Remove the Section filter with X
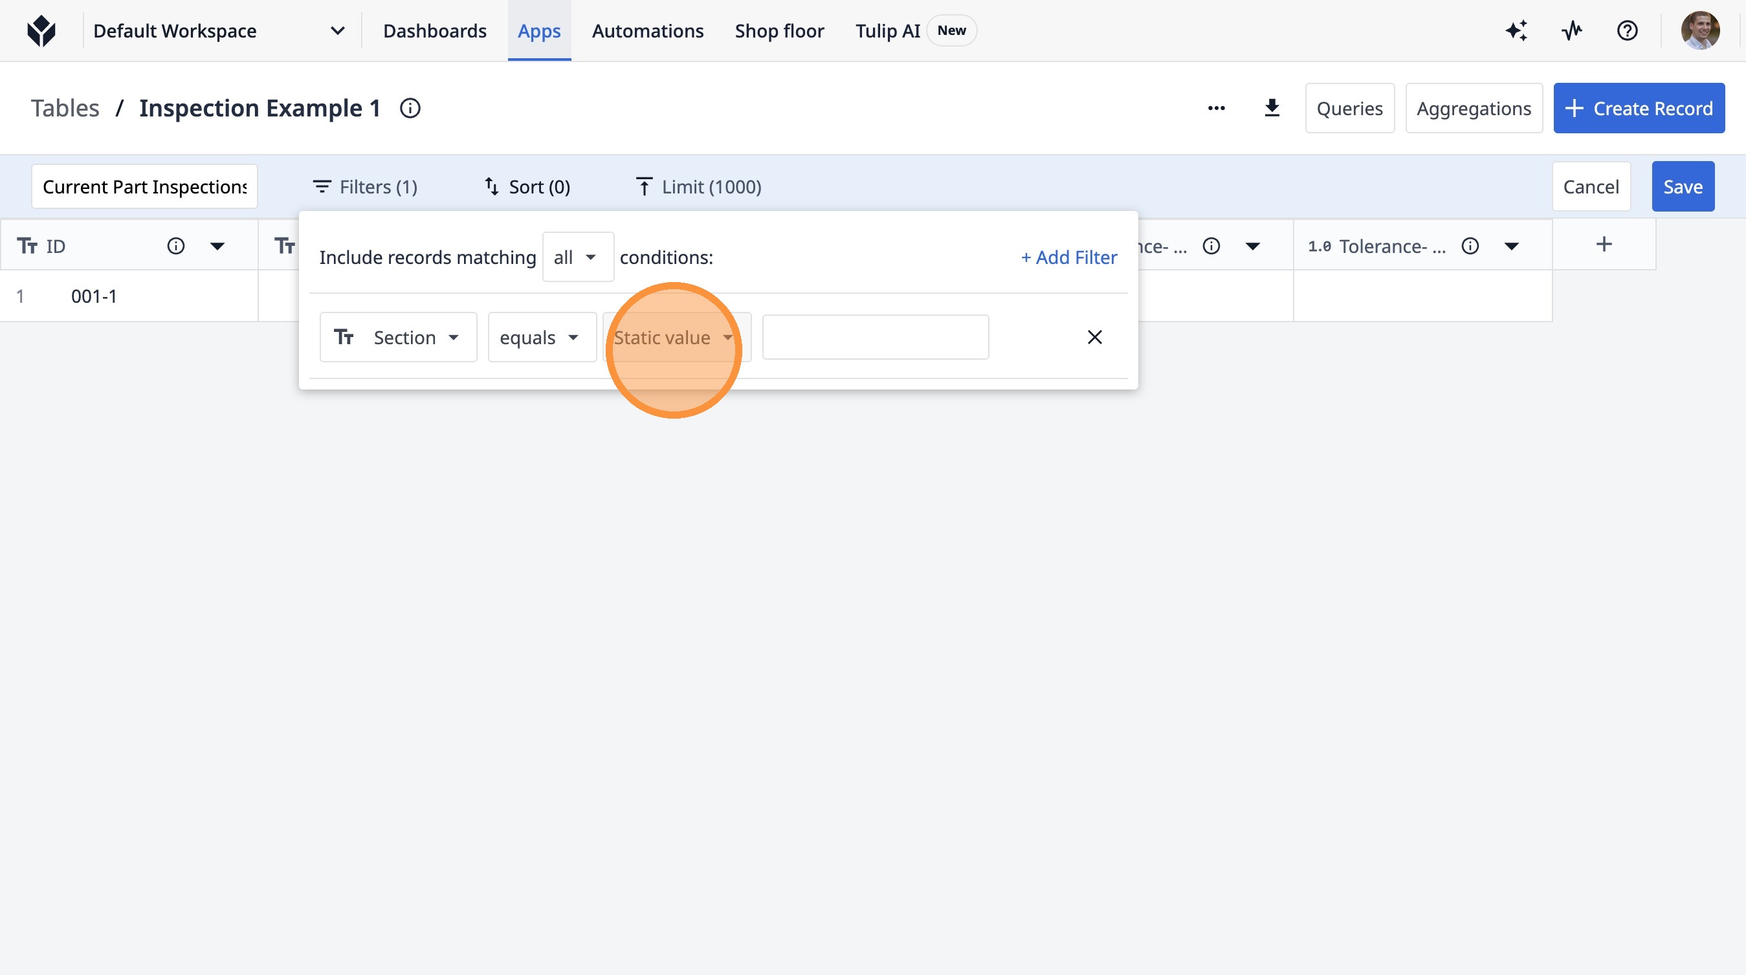This screenshot has width=1746, height=975. (1094, 338)
